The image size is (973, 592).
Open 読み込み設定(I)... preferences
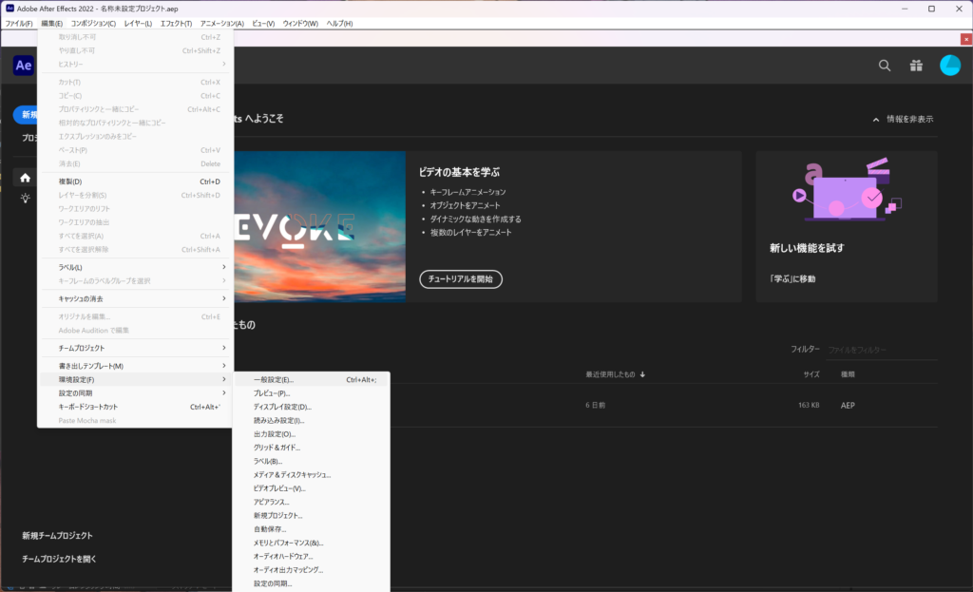click(312, 421)
